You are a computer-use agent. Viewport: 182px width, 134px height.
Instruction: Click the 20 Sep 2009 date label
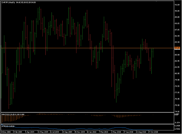click(67, 132)
